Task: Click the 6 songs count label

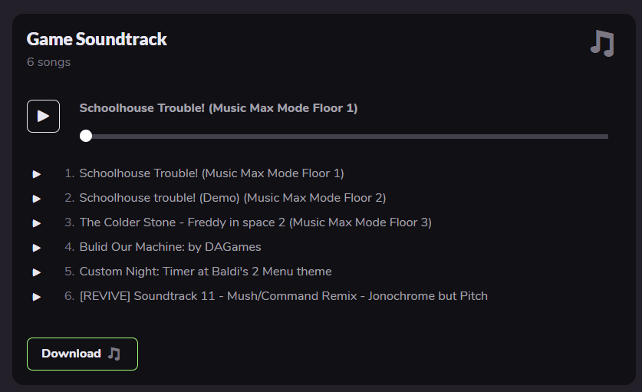Action: (x=48, y=62)
